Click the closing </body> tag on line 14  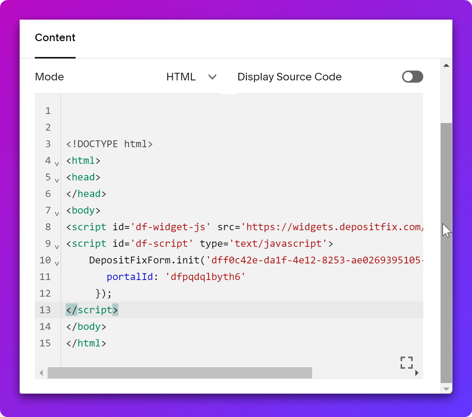pyautogui.click(x=86, y=326)
